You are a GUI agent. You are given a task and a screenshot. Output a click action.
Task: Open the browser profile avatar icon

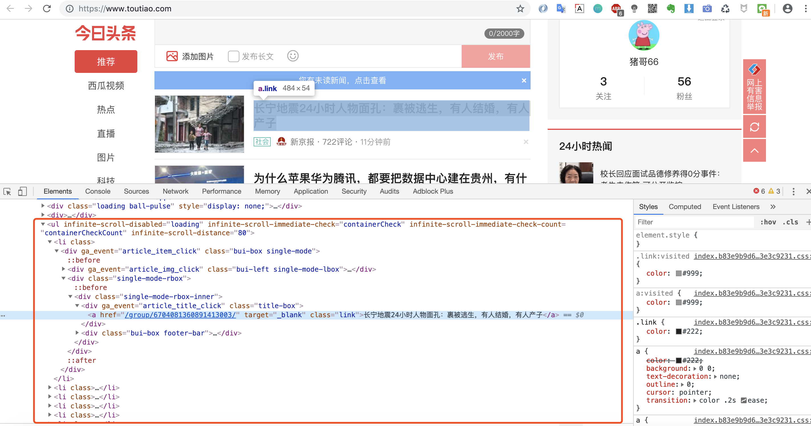[x=787, y=9]
